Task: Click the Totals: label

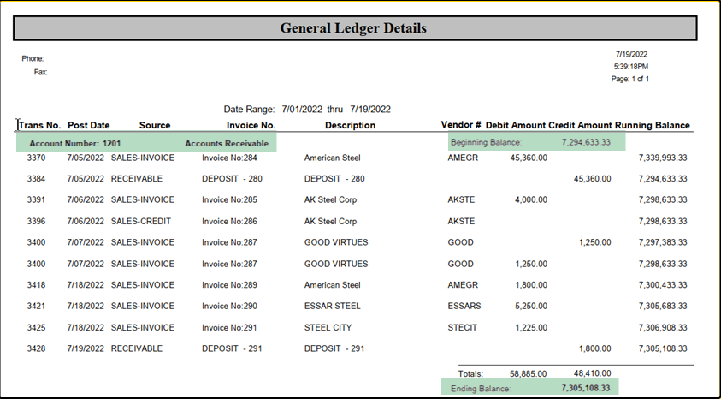Action: (x=471, y=373)
